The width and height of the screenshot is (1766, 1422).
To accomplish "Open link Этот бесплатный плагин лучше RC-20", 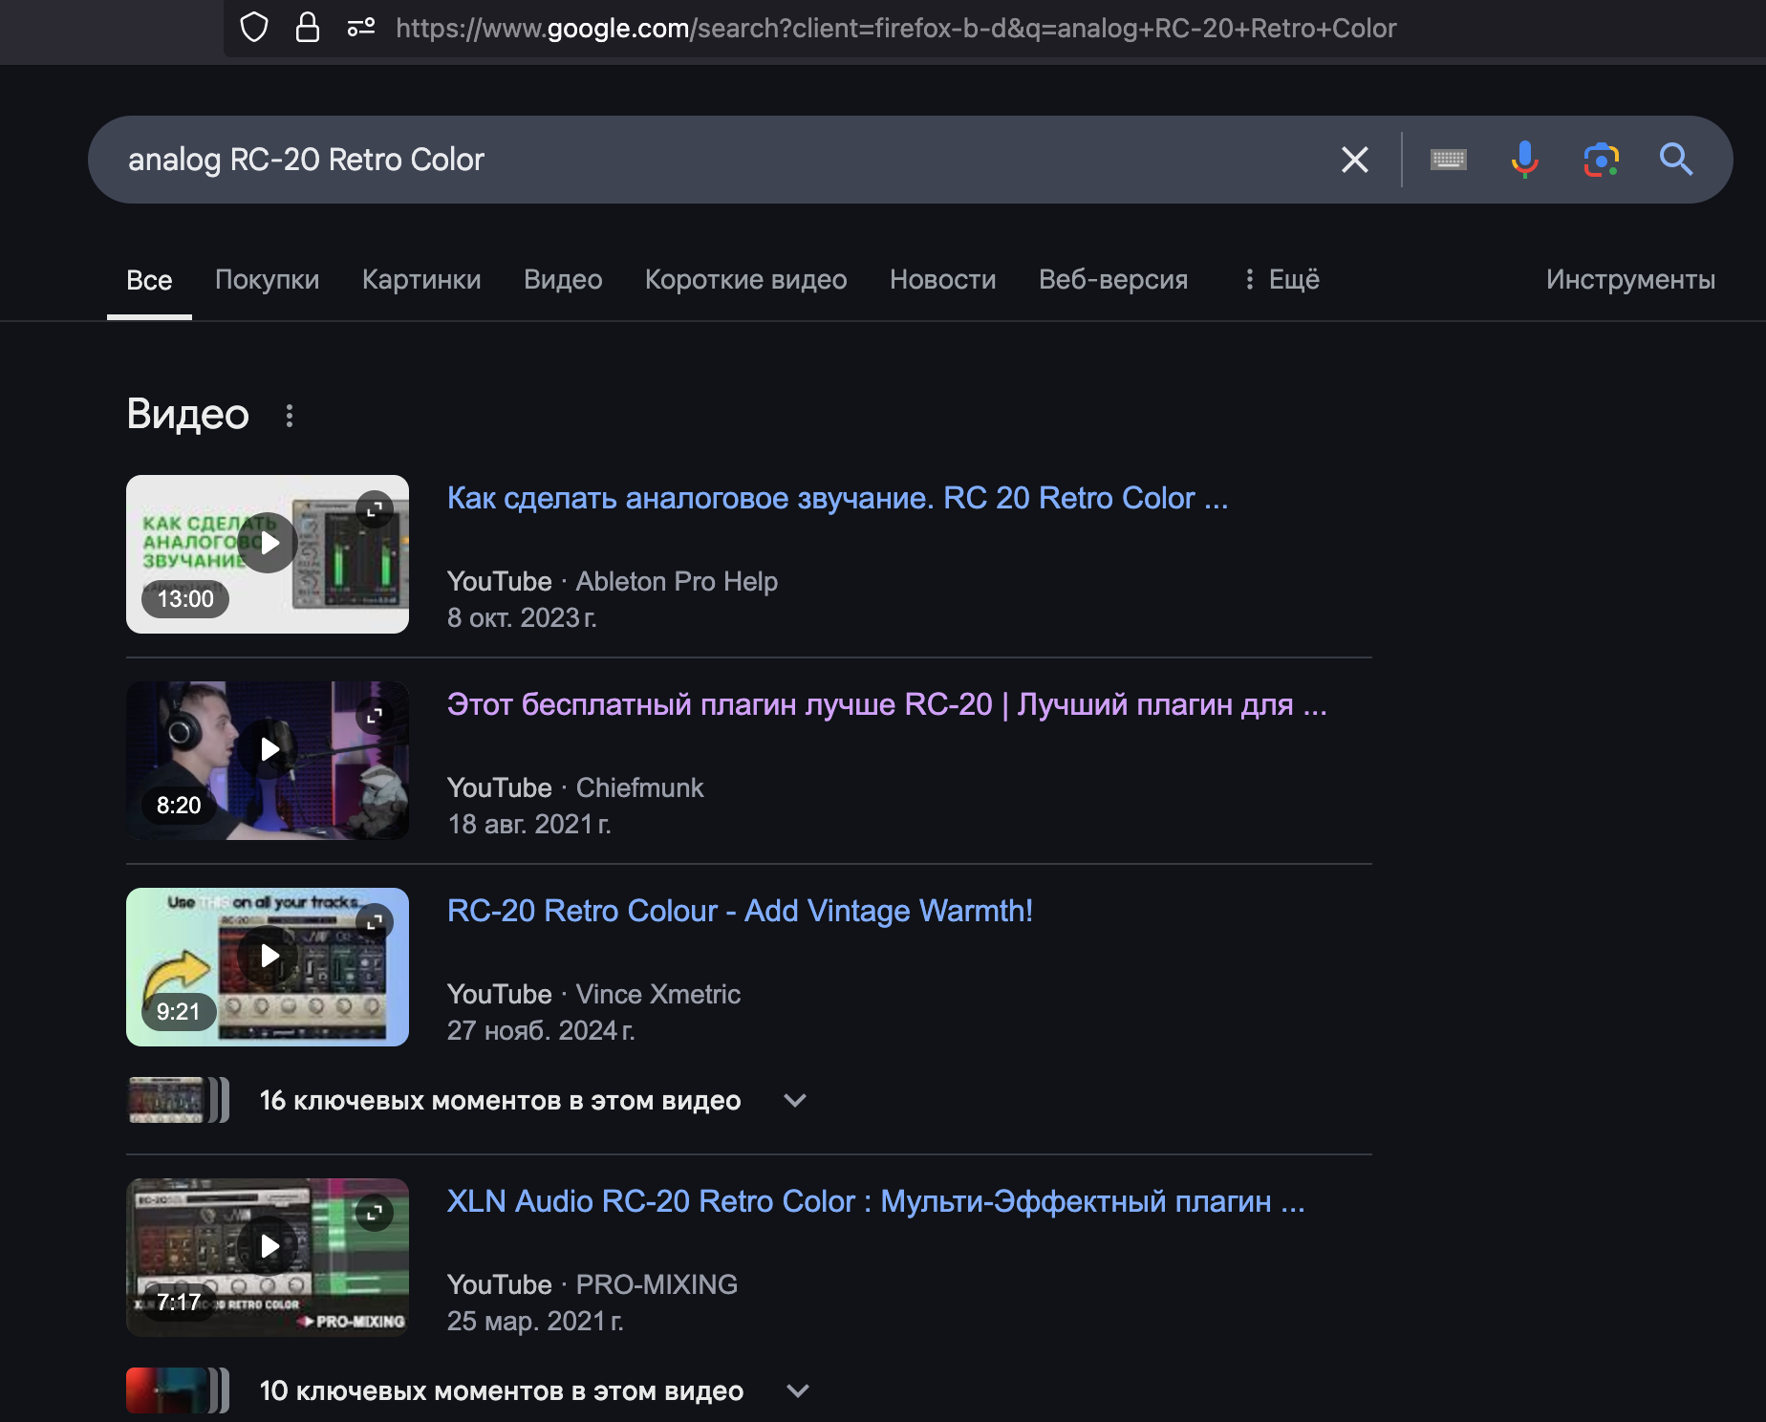I will (887, 704).
